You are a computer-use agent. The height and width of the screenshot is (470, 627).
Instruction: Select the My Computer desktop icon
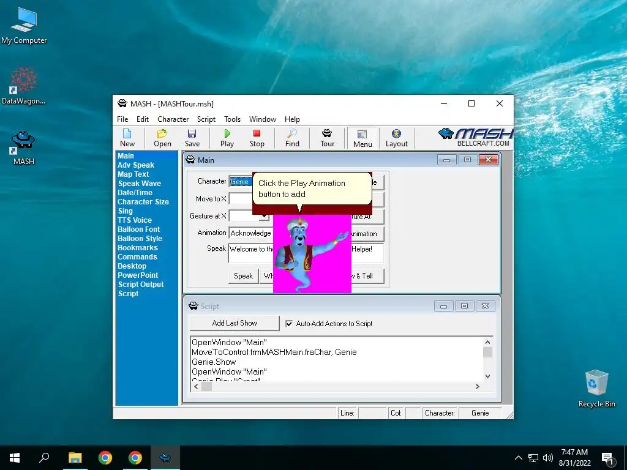(24, 26)
